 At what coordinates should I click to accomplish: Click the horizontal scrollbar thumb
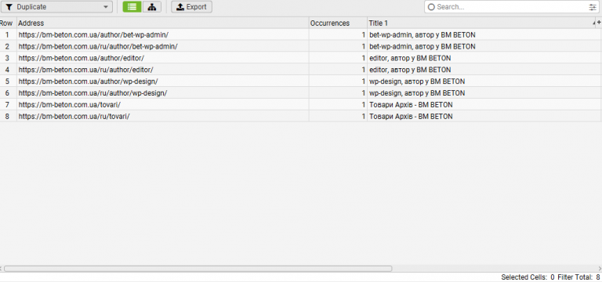pyautogui.click(x=198, y=269)
